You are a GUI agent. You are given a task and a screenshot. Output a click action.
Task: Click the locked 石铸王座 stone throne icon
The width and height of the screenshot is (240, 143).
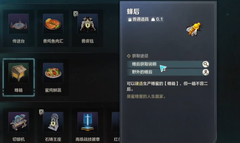coord(53,122)
